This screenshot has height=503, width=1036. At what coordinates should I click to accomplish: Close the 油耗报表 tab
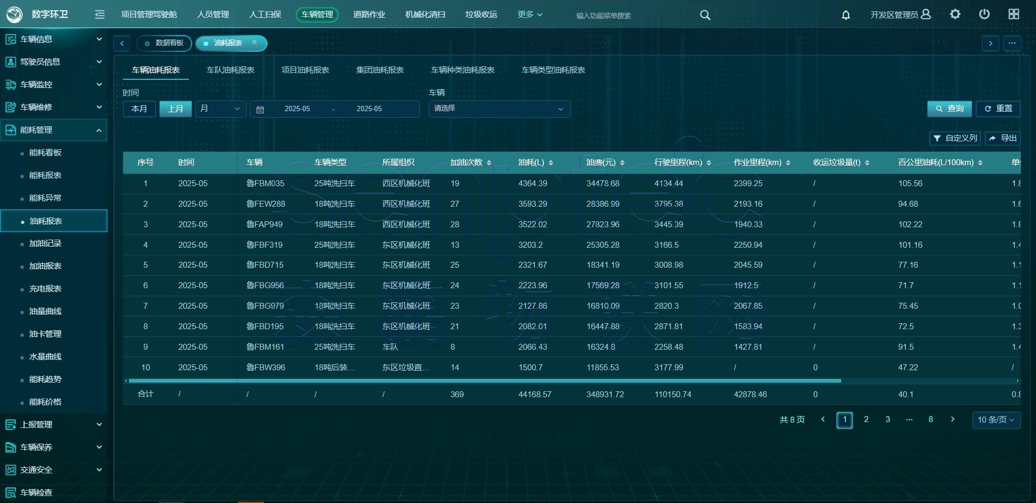click(254, 43)
